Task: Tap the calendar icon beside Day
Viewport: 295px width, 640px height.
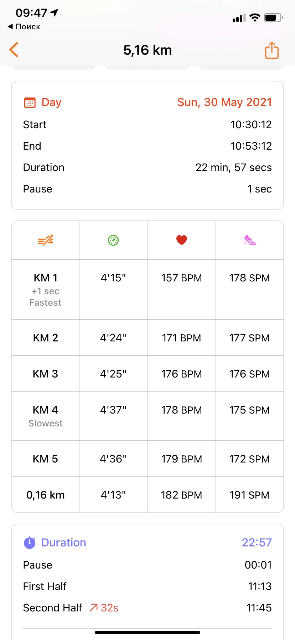Action: click(30, 102)
